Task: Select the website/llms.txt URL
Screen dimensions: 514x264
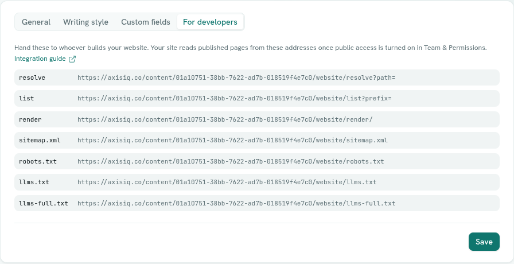Action: click(x=227, y=182)
